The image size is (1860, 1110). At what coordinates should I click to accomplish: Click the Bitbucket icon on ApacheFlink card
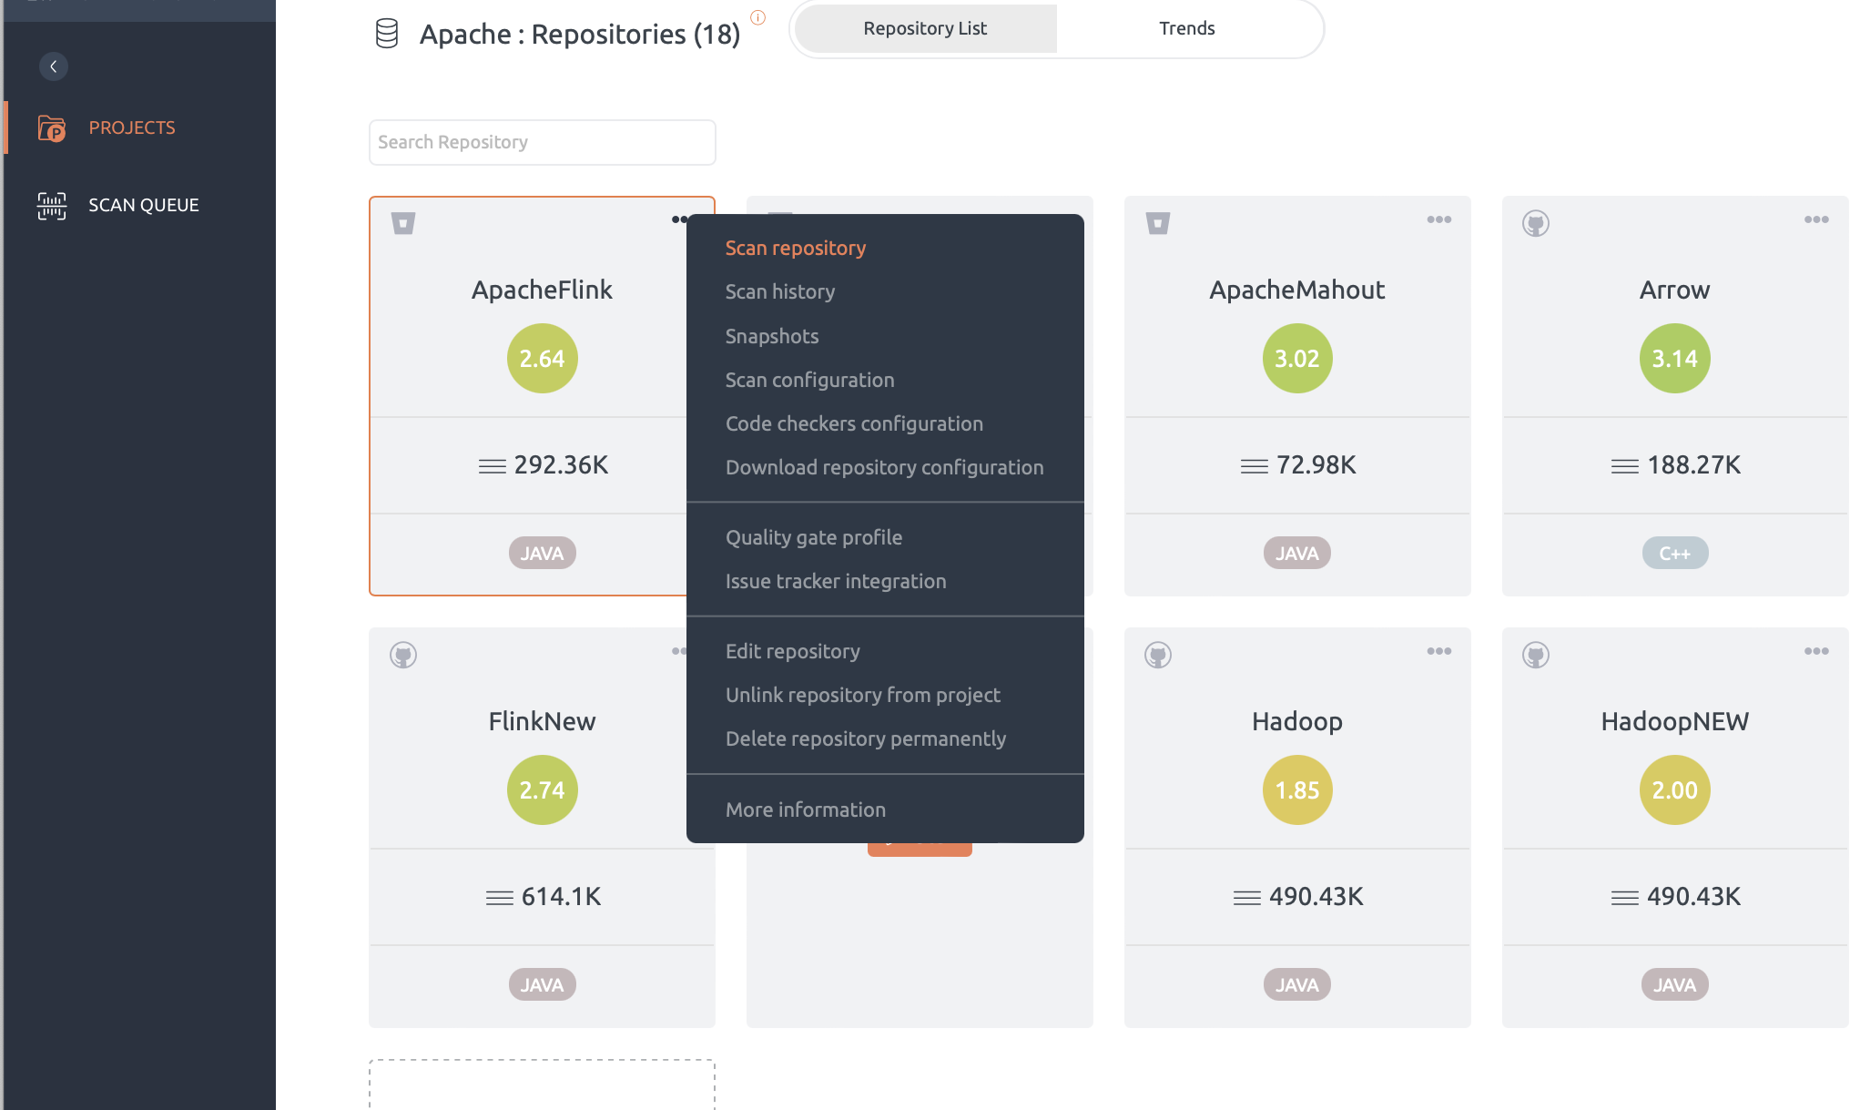pos(403,223)
